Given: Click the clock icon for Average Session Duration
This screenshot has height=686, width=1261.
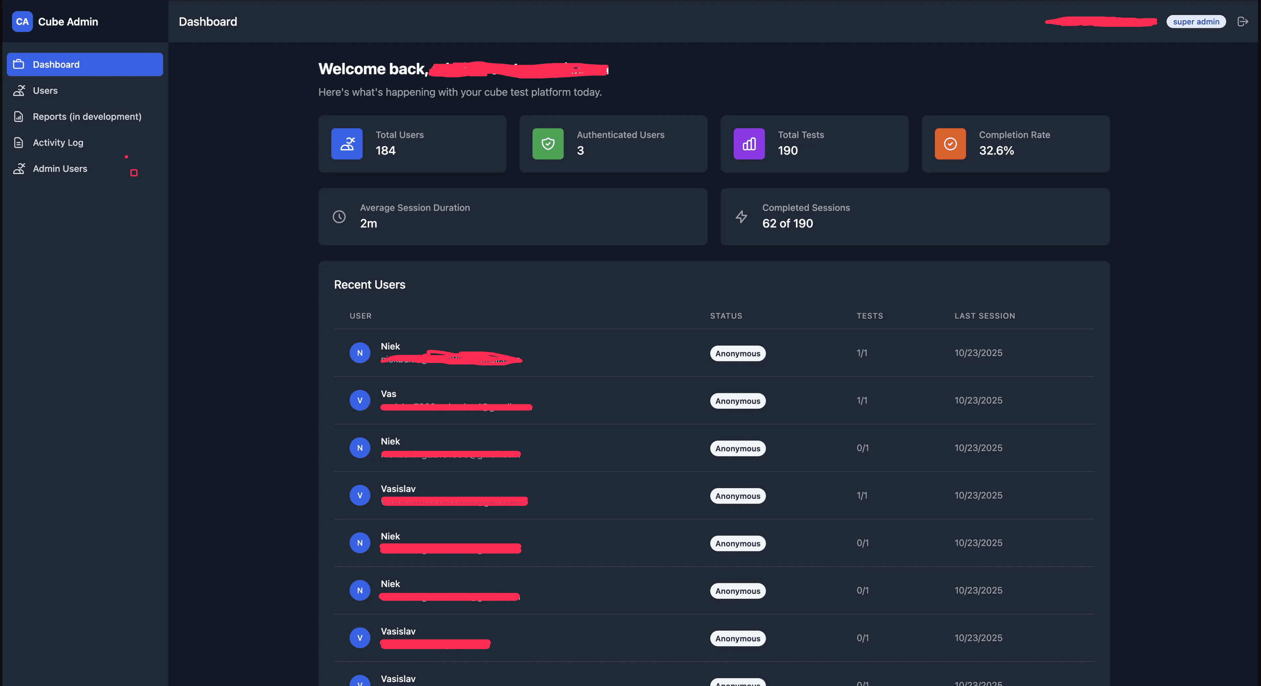Looking at the screenshot, I should (x=339, y=216).
